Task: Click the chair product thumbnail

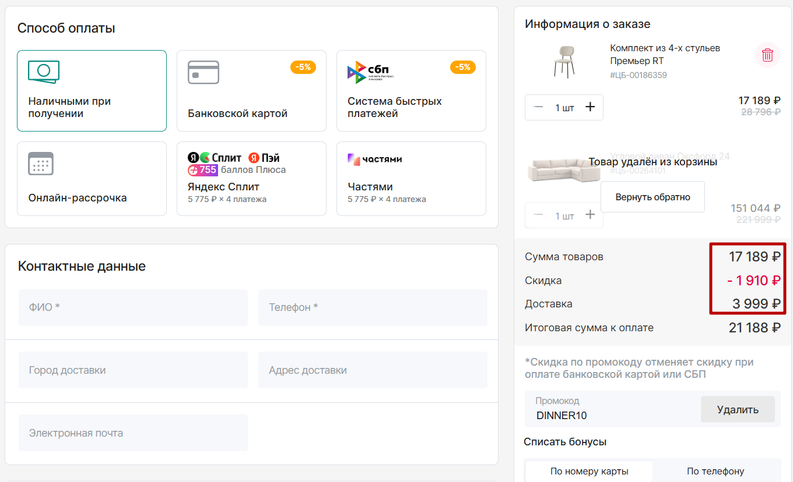Action: [x=563, y=60]
